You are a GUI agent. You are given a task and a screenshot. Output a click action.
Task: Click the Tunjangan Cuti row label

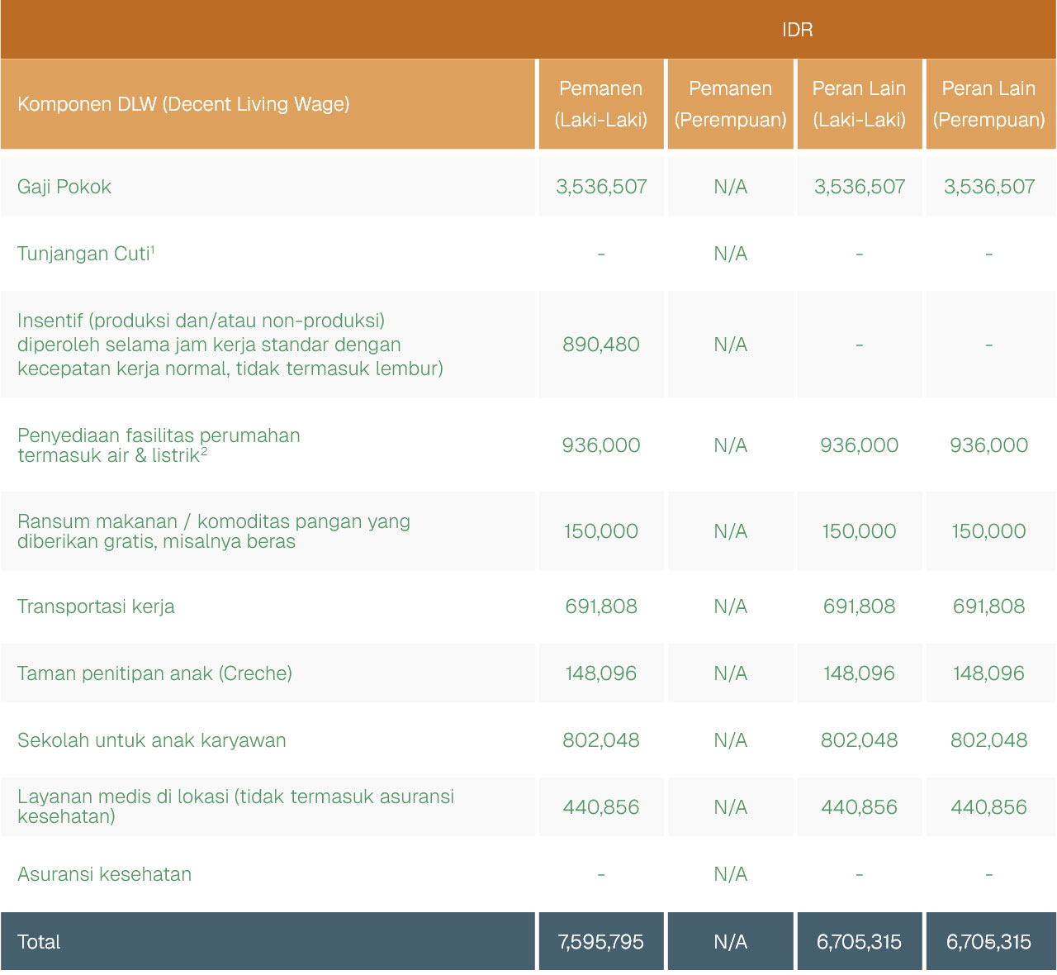click(86, 254)
